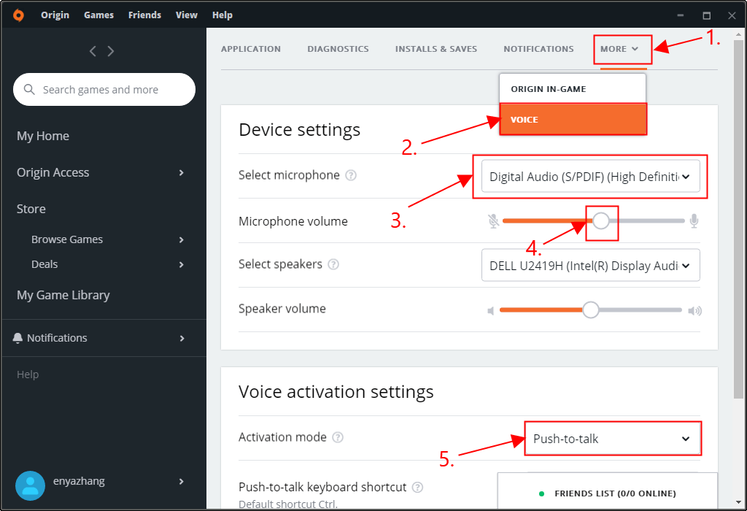
Task: Click the scrollbar down arrow
Action: [739, 503]
